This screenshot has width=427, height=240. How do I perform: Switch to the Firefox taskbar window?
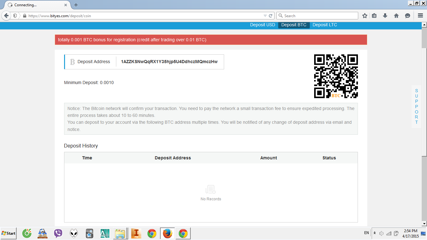168,233
